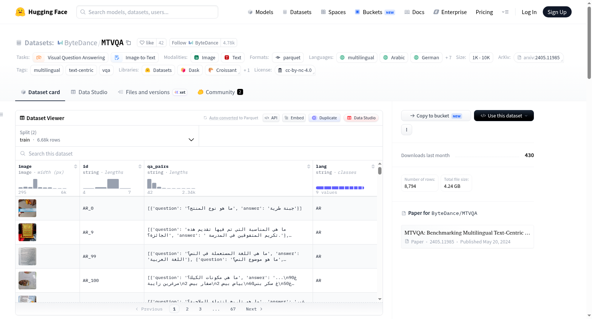Show the +7 more languages

448,57
